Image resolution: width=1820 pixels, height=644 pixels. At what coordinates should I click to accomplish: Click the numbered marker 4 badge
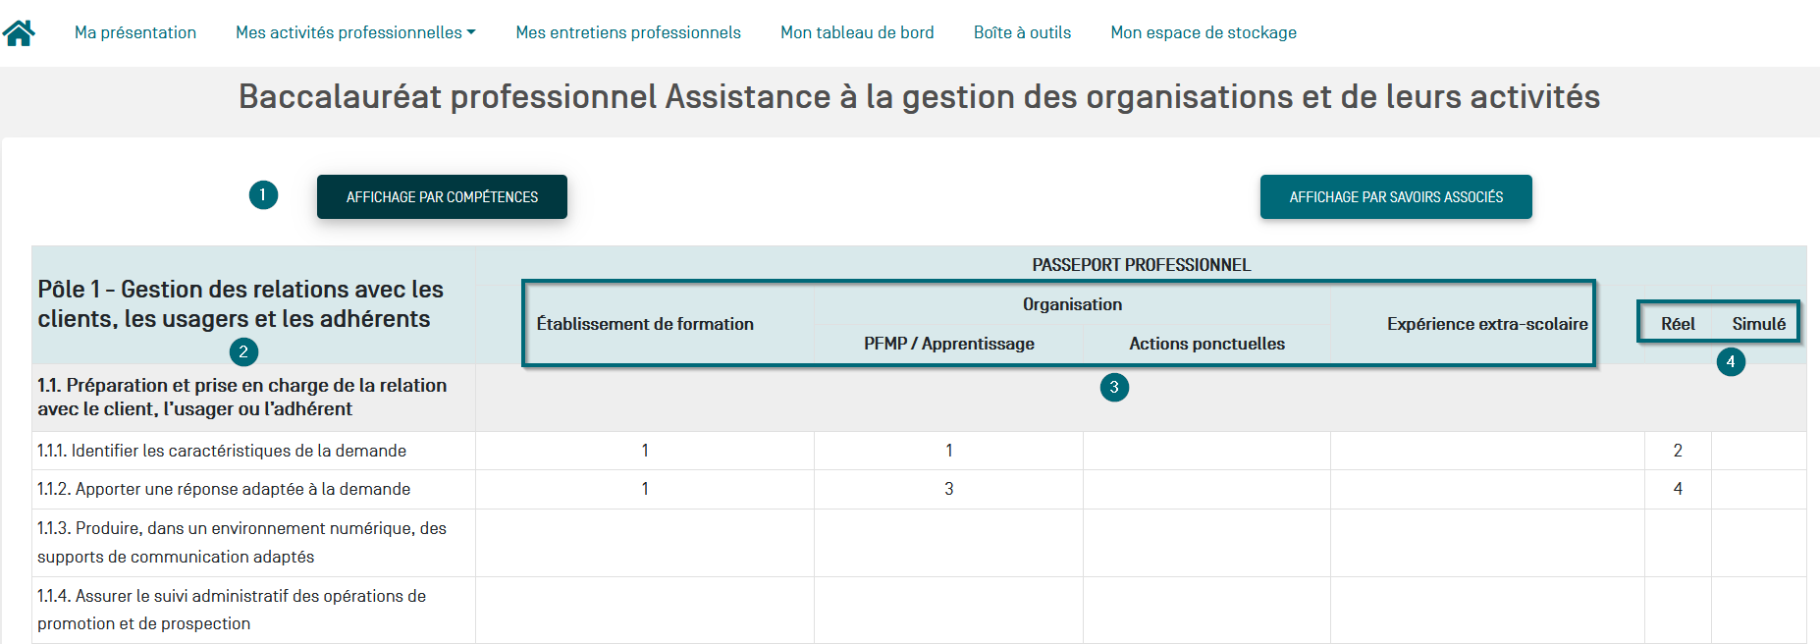click(x=1731, y=362)
